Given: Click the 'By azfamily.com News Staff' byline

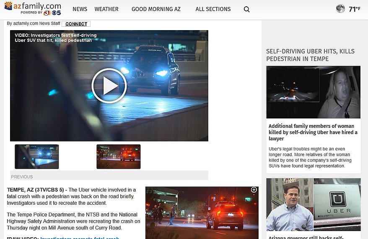Looking at the screenshot, I should pyautogui.click(x=34, y=23).
